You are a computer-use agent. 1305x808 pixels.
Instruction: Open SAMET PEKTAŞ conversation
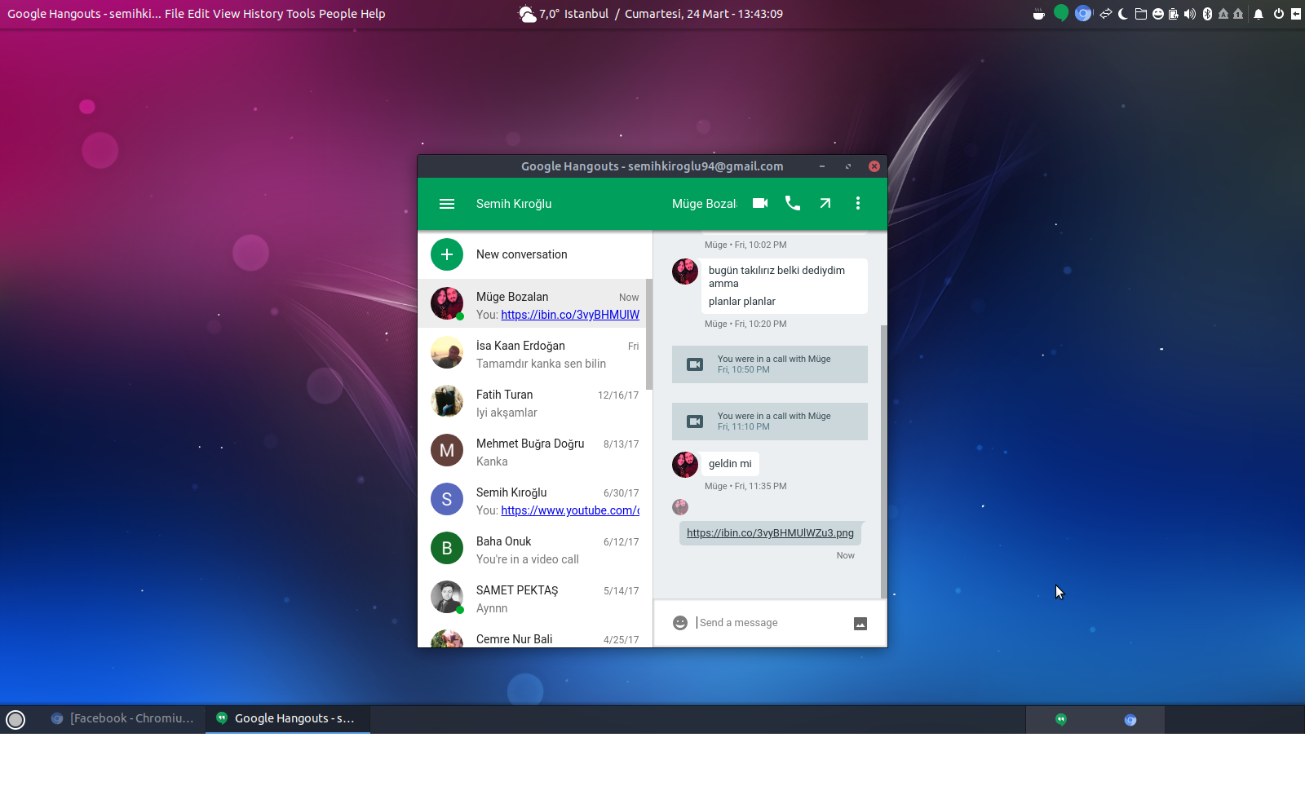[532, 598]
